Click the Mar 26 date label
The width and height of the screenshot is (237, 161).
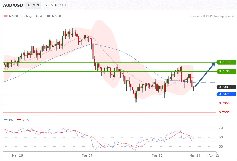[17, 155]
